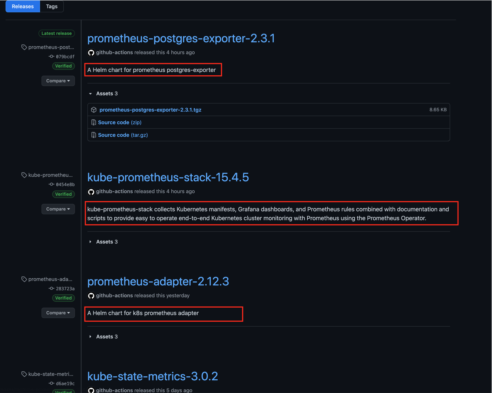Screen dimensions: 492x393
Task: Click the github-actions avatar under prometheus-postgres-exporter-2.3.1
Action: (x=91, y=53)
